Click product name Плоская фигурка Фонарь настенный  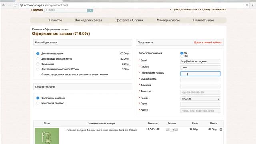tap(102, 130)
